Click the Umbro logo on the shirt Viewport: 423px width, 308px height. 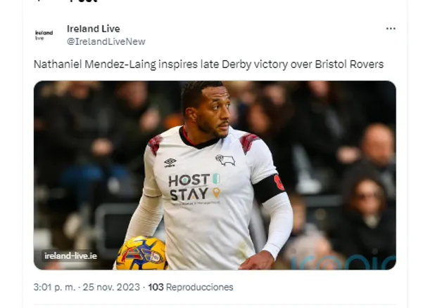pyautogui.click(x=170, y=163)
